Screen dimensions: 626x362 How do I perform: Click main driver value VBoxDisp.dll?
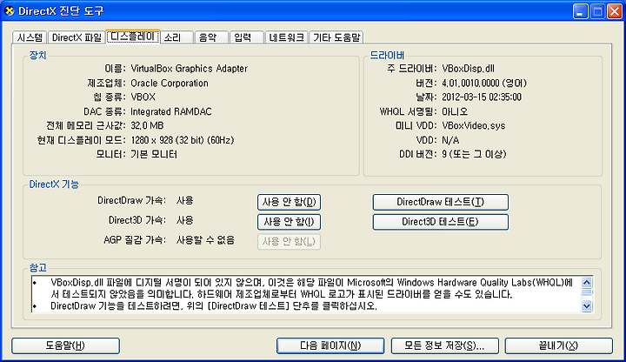(469, 69)
